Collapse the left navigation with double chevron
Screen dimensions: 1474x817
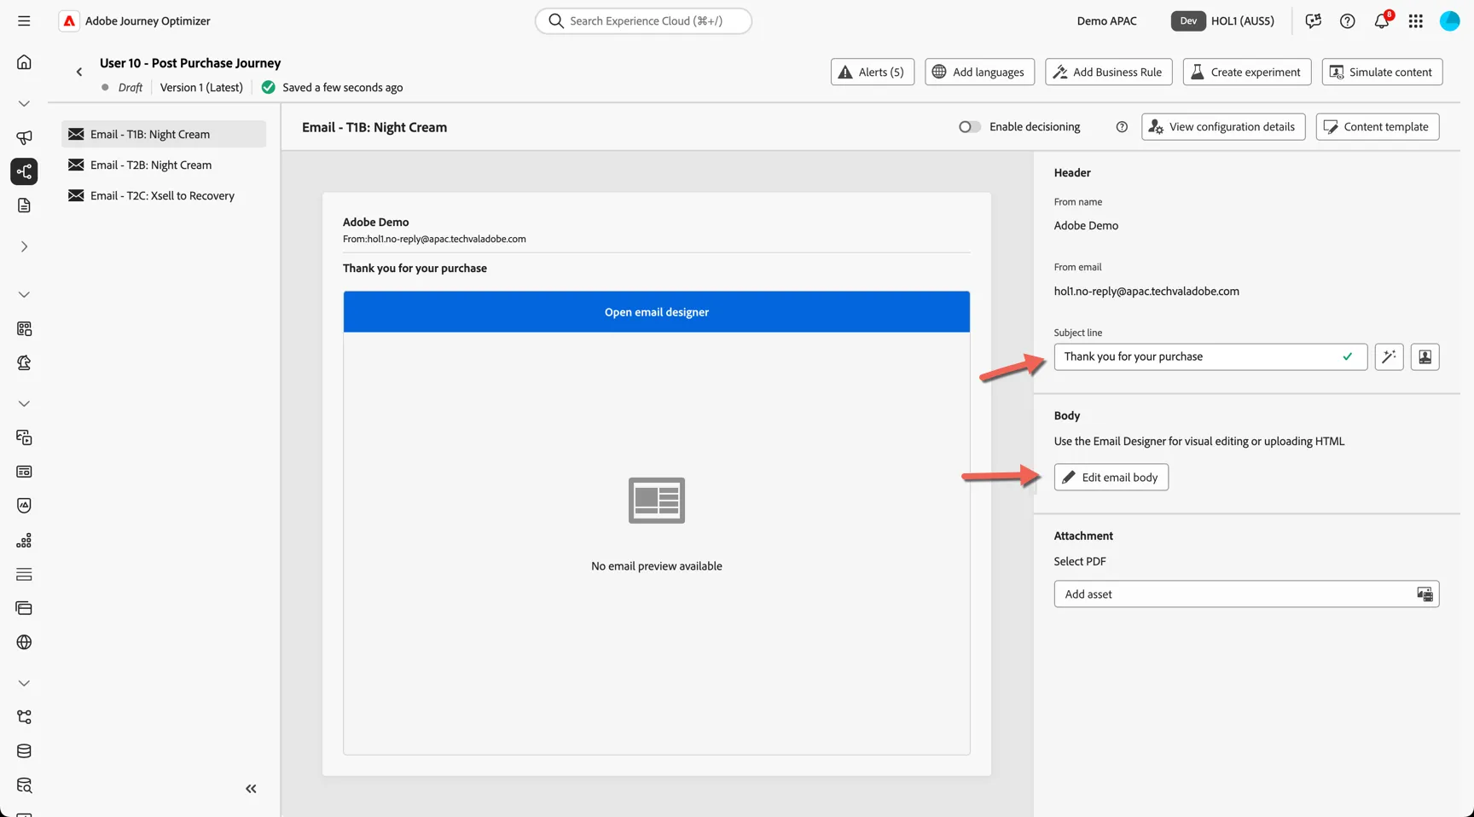(x=251, y=789)
